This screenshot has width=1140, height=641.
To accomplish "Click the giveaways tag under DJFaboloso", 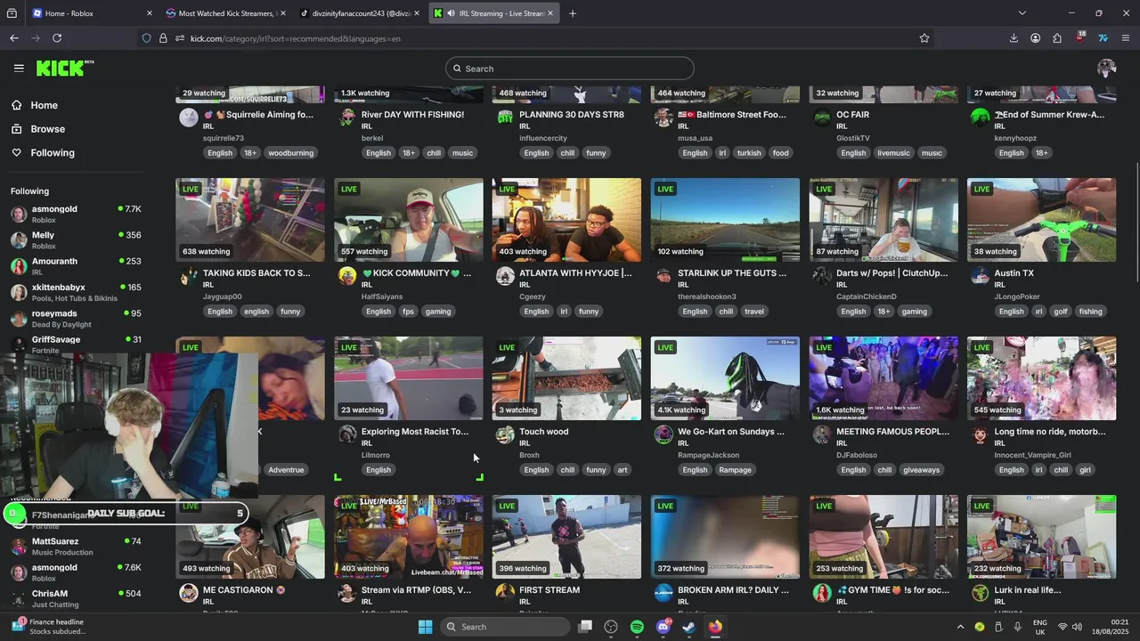I will click(x=921, y=470).
